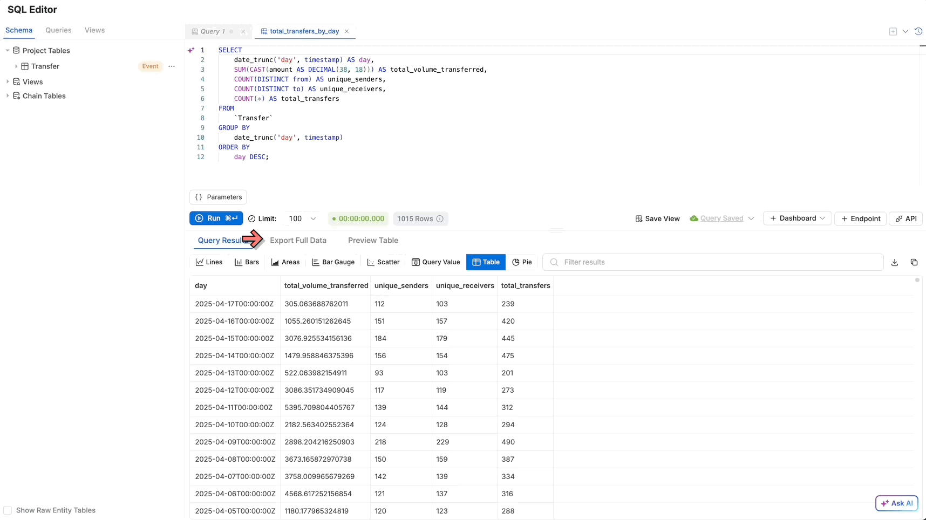Switch to Areas chart view
This screenshot has height=520, width=926.
point(285,262)
